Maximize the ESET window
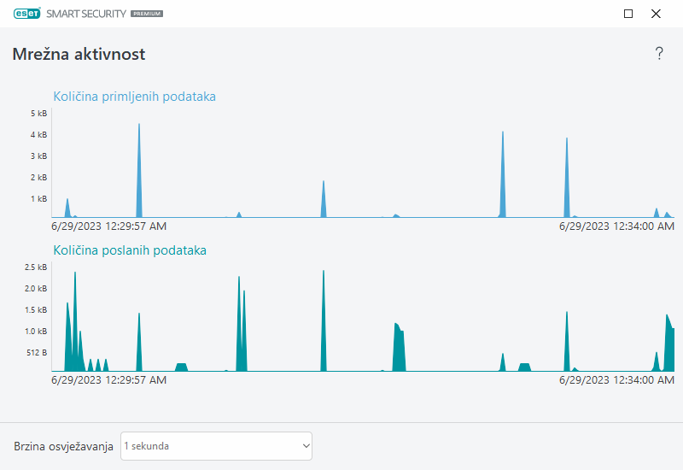The height and width of the screenshot is (470, 683). (628, 14)
